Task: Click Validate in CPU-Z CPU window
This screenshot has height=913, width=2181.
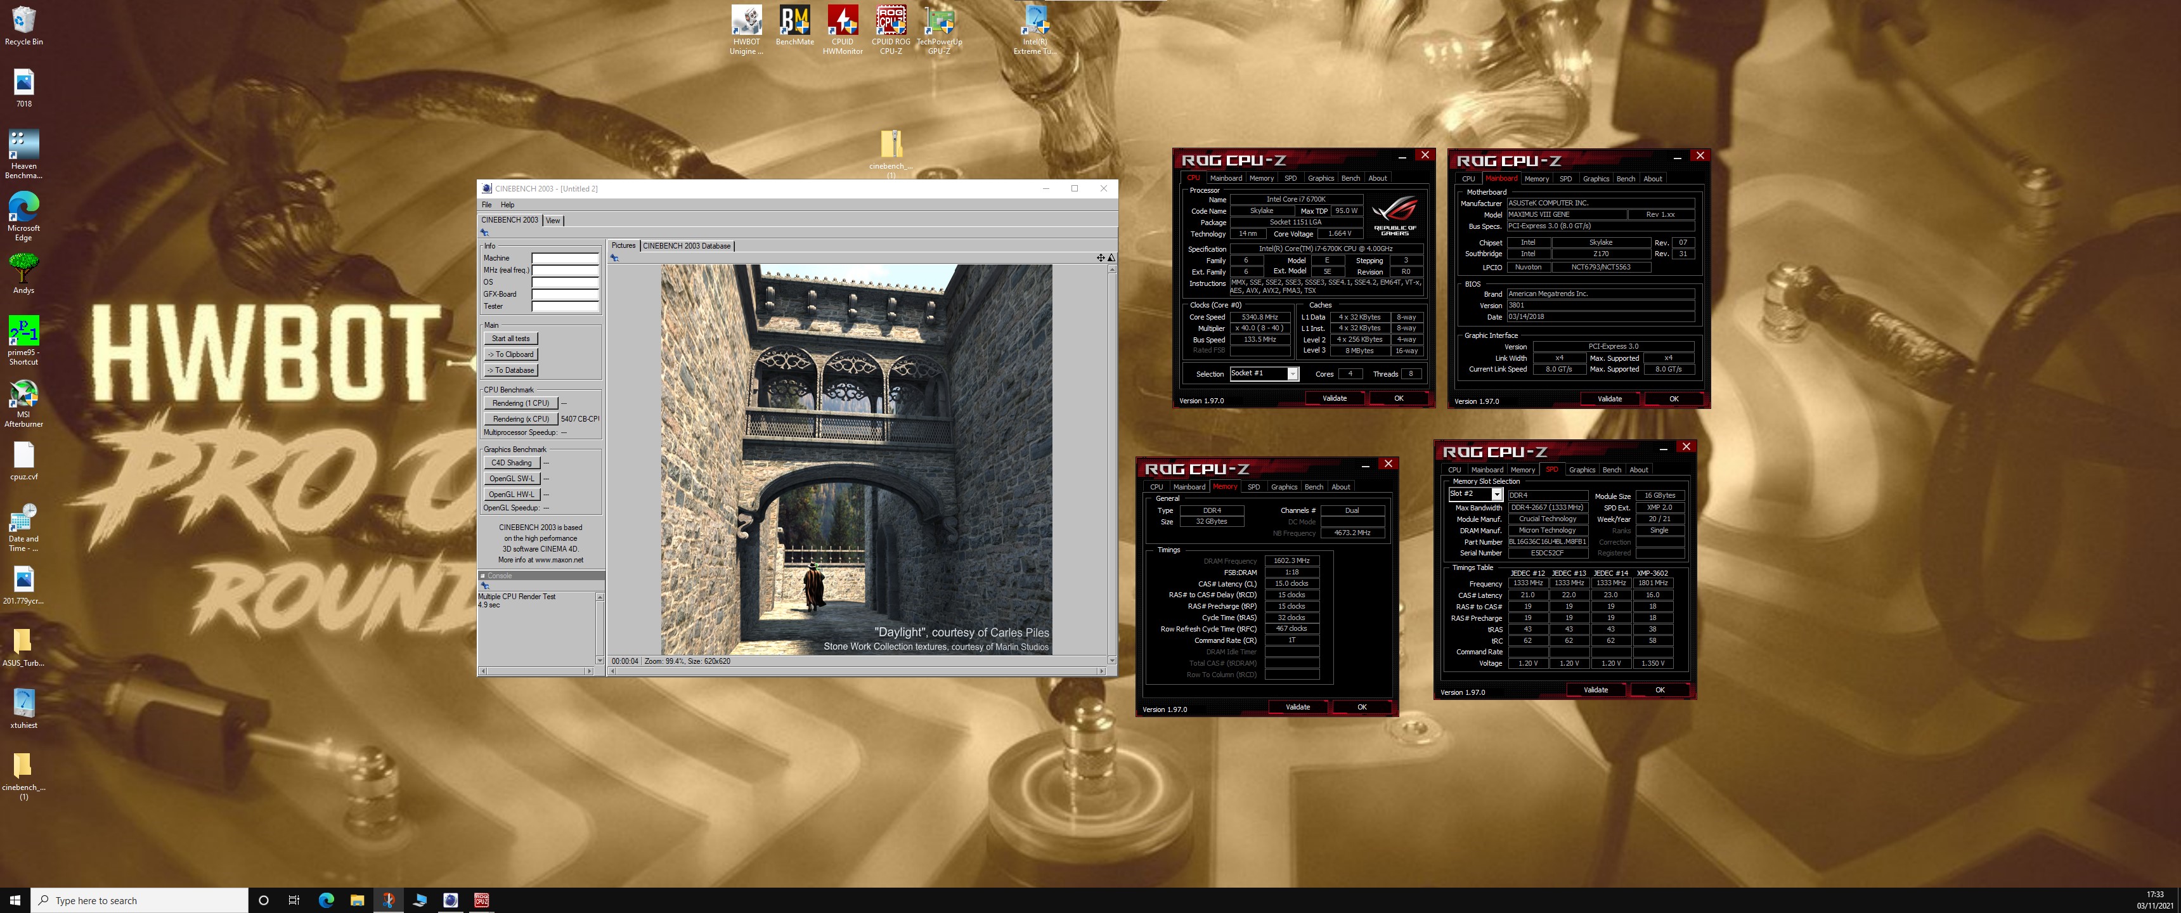Action: 1335,398
